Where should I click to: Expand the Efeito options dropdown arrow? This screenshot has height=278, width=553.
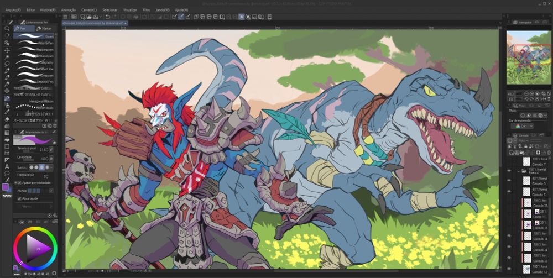point(546,115)
